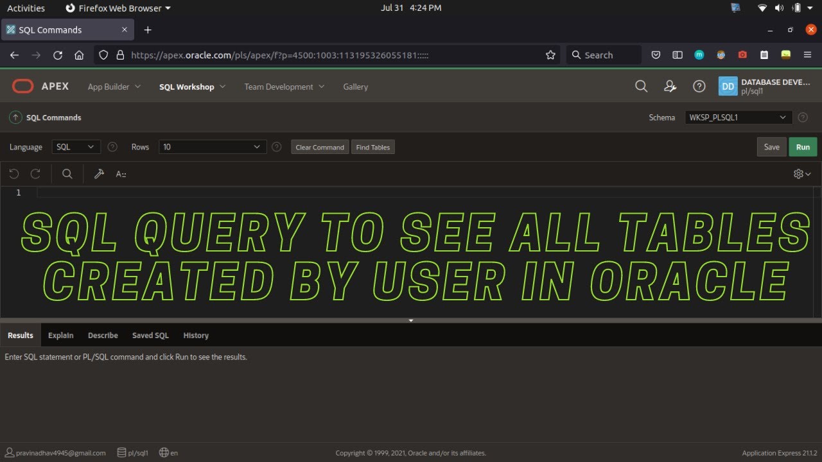Image resolution: width=822 pixels, height=462 pixels.
Task: Click the Firefox Search field
Action: tap(604, 55)
